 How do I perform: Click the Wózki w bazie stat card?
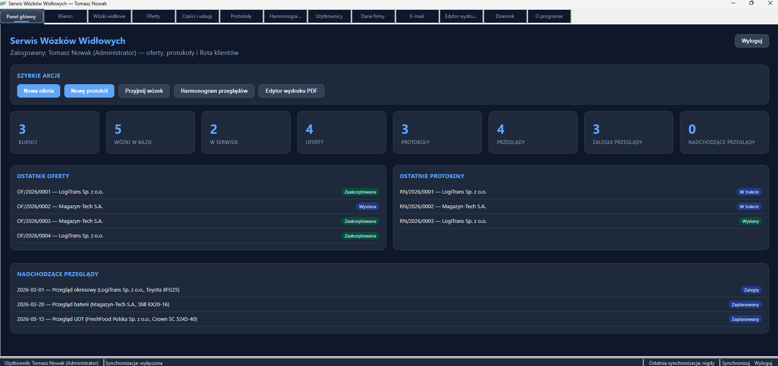(x=151, y=133)
